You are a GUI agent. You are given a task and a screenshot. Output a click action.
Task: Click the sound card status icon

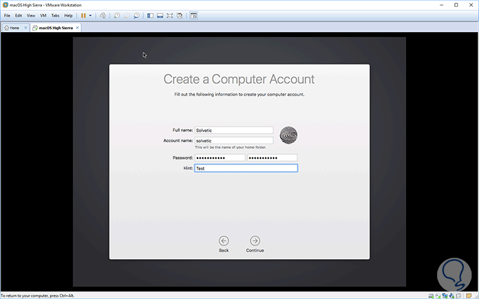click(451, 296)
